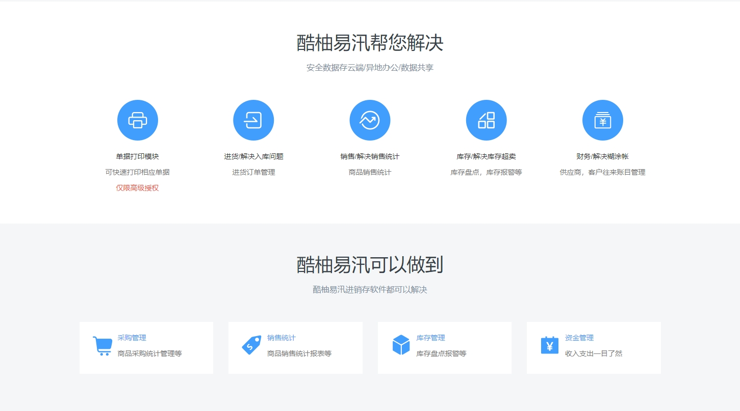Click the red 仅限高级授权 notice
This screenshot has height=411, width=740.
click(138, 188)
